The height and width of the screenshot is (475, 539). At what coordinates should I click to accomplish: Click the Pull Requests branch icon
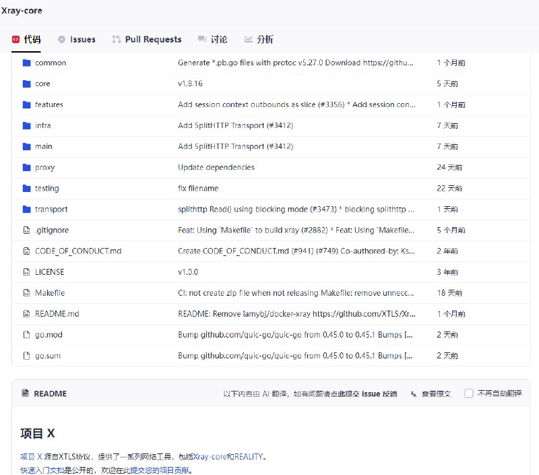point(116,39)
